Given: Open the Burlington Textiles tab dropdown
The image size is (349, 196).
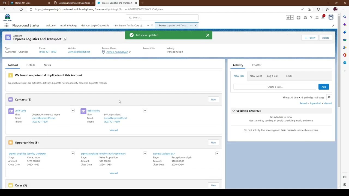Looking at the screenshot, I should coord(148,26).
